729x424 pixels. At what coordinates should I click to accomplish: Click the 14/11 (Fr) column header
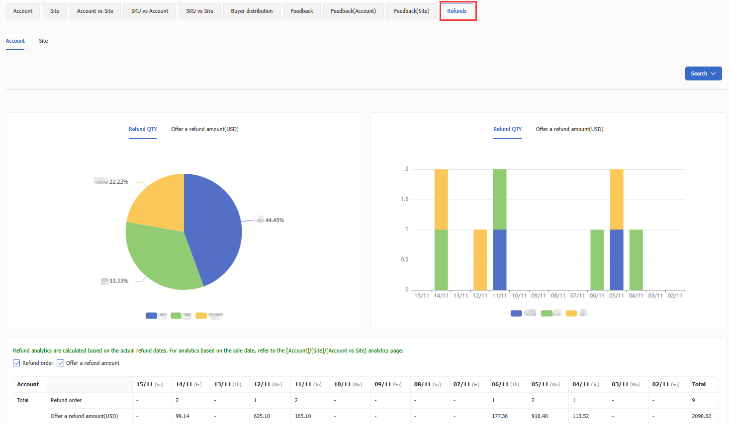pyautogui.click(x=188, y=384)
